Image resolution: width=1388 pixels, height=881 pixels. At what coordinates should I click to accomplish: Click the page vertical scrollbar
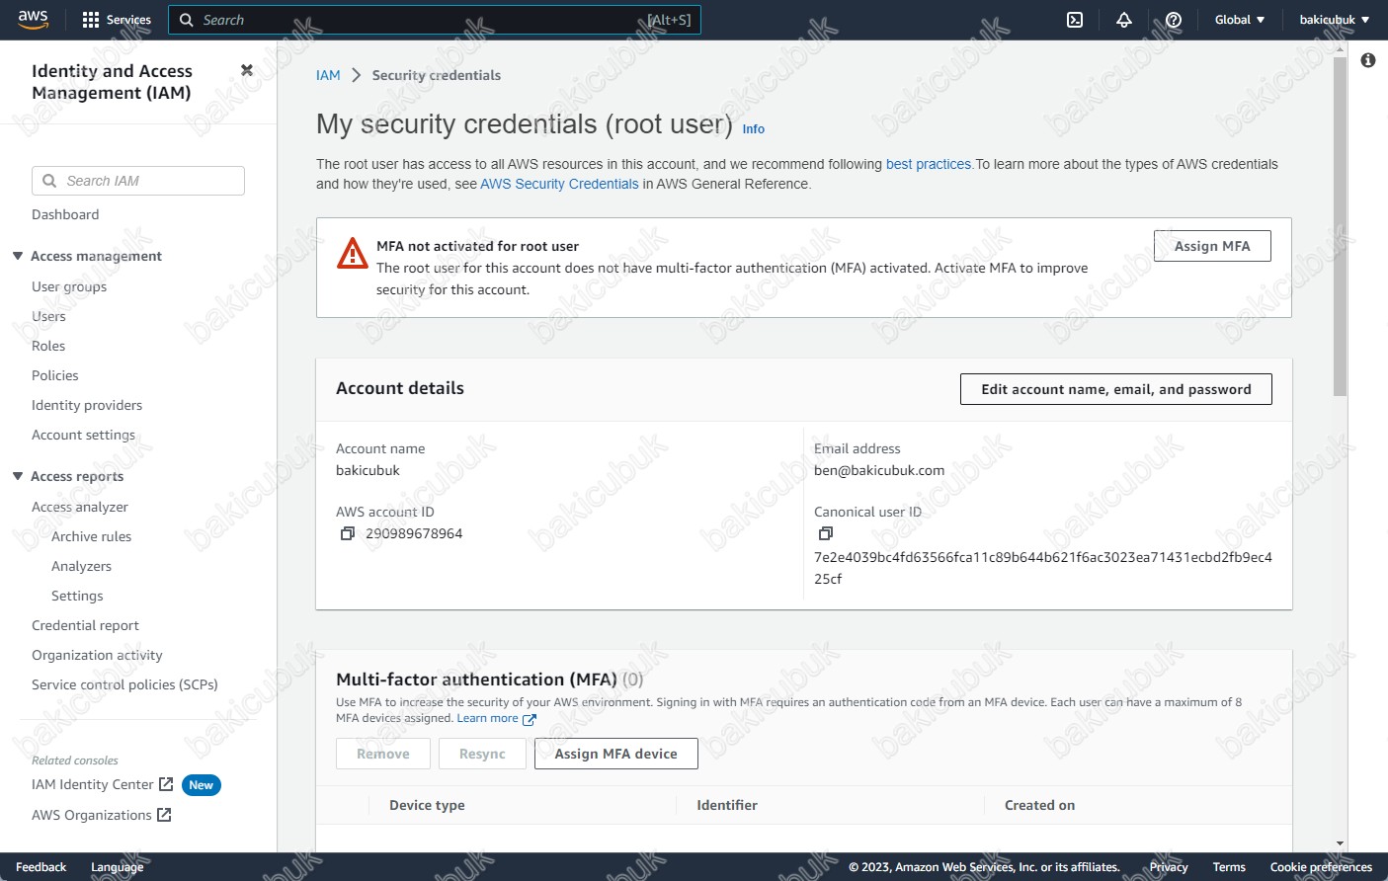(x=1340, y=227)
